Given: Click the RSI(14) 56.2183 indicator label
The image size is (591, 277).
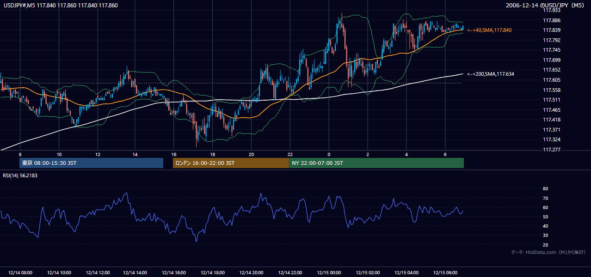Looking at the screenshot, I should (20, 175).
